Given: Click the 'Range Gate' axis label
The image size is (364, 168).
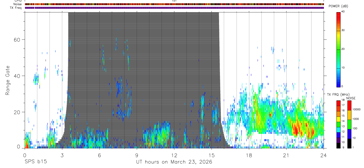Looking at the screenshot, I should pos(8,80).
